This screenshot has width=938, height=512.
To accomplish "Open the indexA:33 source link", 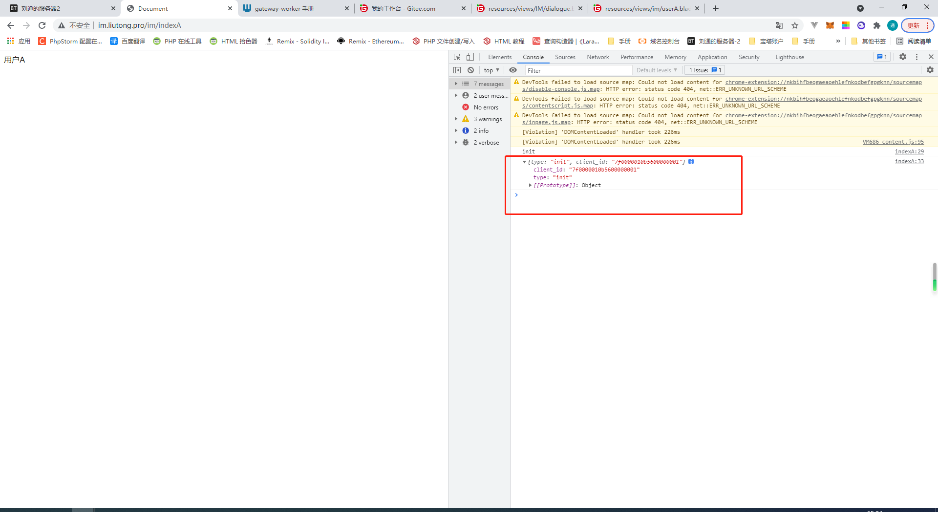I will coord(909,161).
